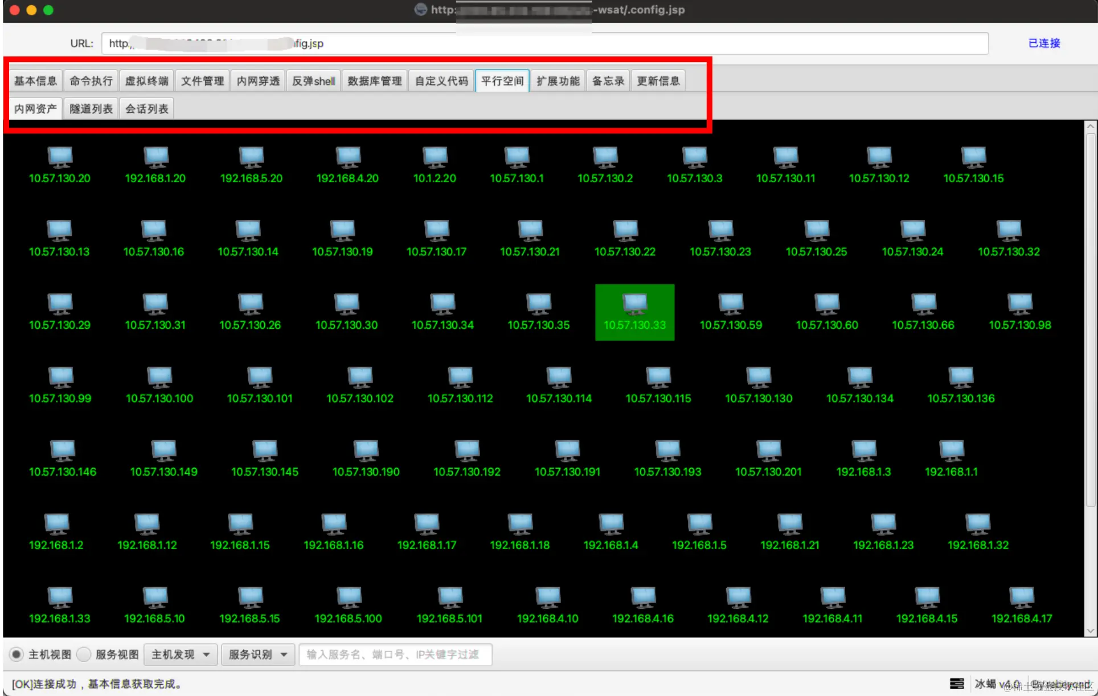The image size is (1098, 696).
Task: Click the 已连接 connection status link
Action: click(1044, 43)
